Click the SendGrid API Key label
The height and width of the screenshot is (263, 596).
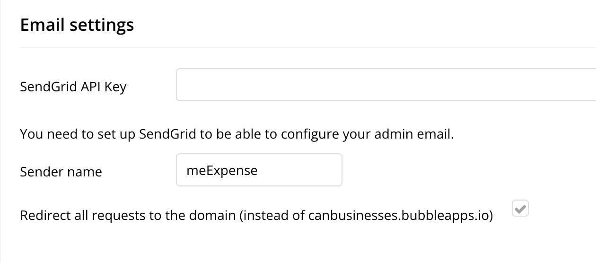(x=73, y=87)
